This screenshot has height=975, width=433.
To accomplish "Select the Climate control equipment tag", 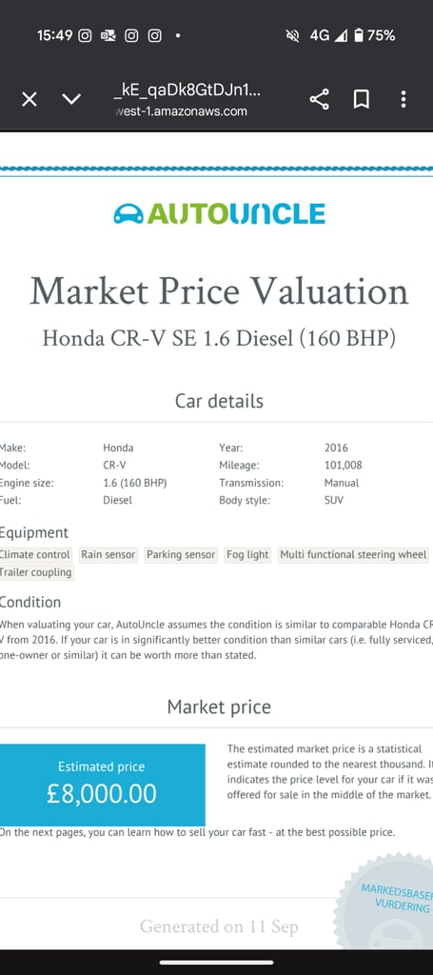I will [x=35, y=555].
